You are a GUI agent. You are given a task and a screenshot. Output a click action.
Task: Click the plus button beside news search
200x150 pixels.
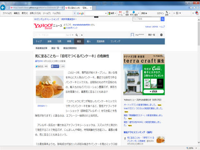click(82, 35)
